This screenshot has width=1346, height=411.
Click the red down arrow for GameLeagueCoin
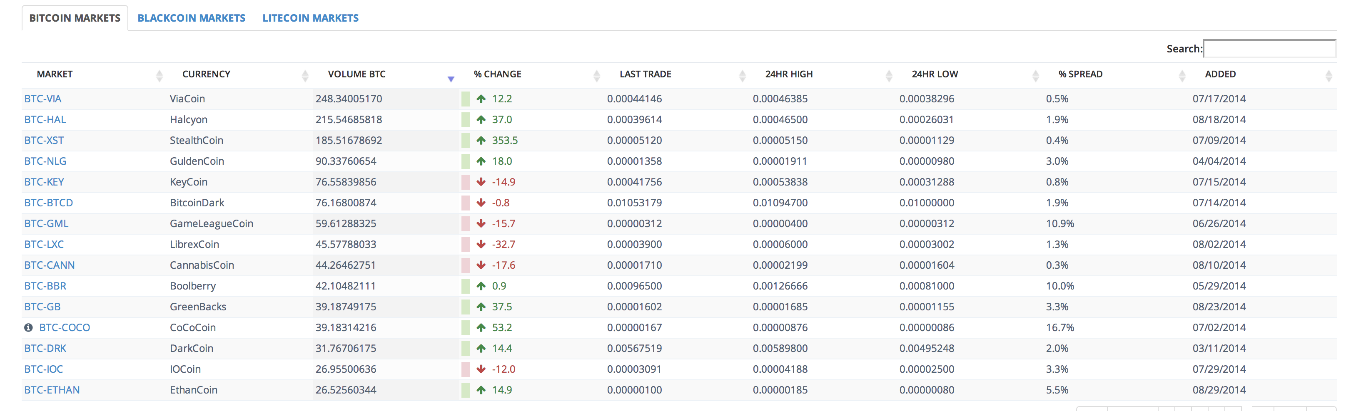click(481, 223)
